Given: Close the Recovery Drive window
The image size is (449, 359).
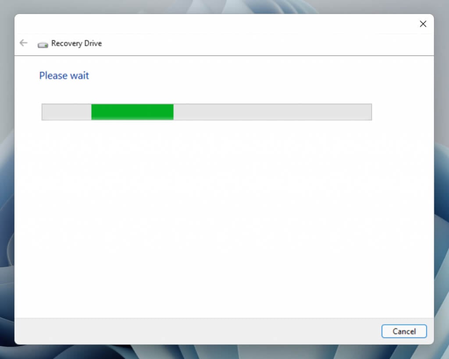Looking at the screenshot, I should (x=423, y=24).
